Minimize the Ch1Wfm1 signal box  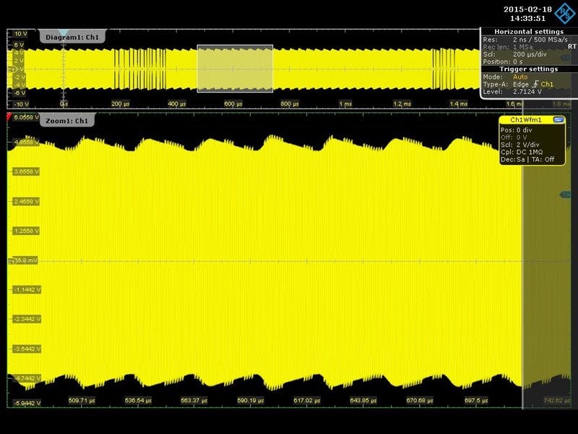558,119
